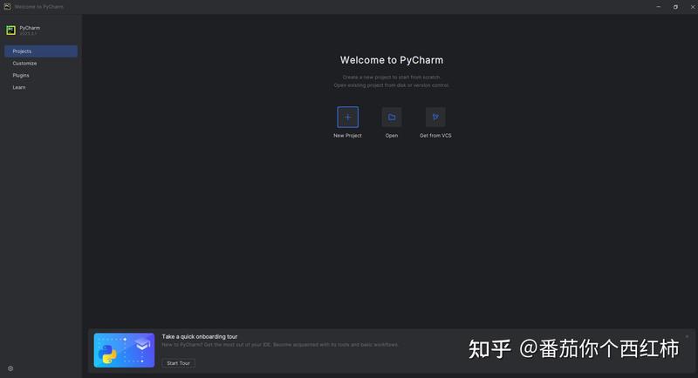Click the New Project label
The height and width of the screenshot is (378, 698).
[347, 136]
